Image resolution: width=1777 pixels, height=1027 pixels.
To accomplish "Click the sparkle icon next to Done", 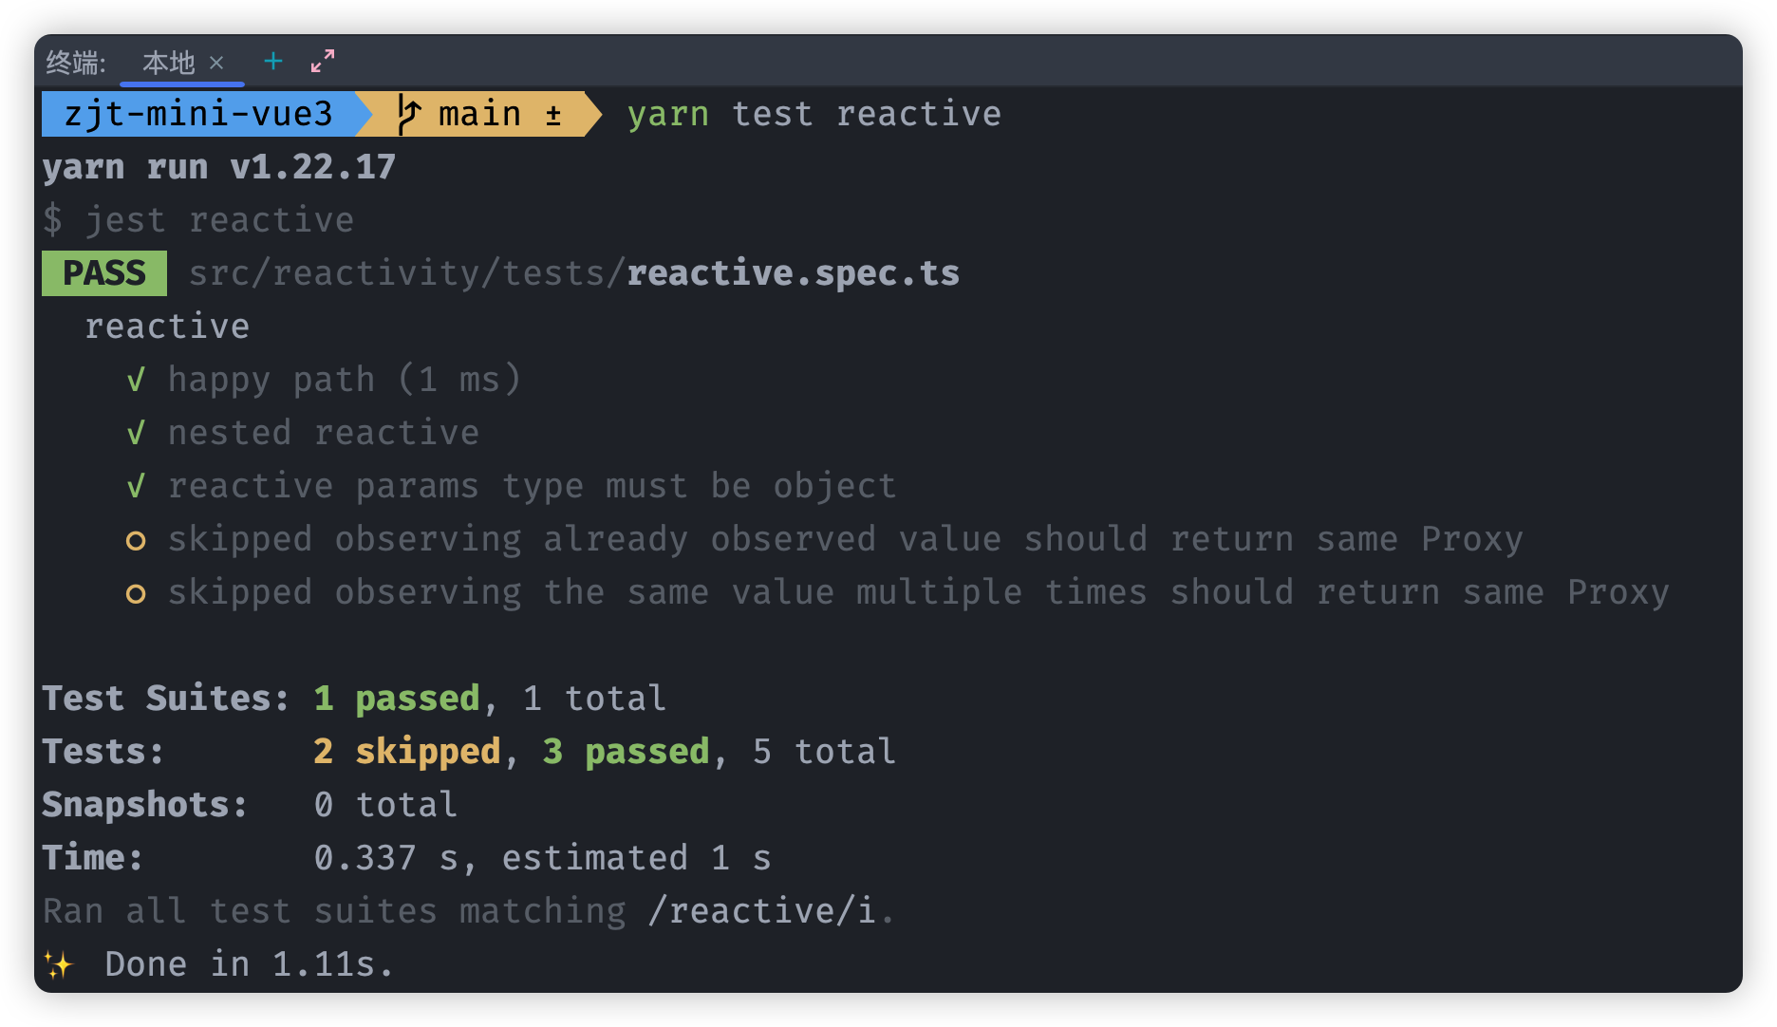I will click(59, 964).
